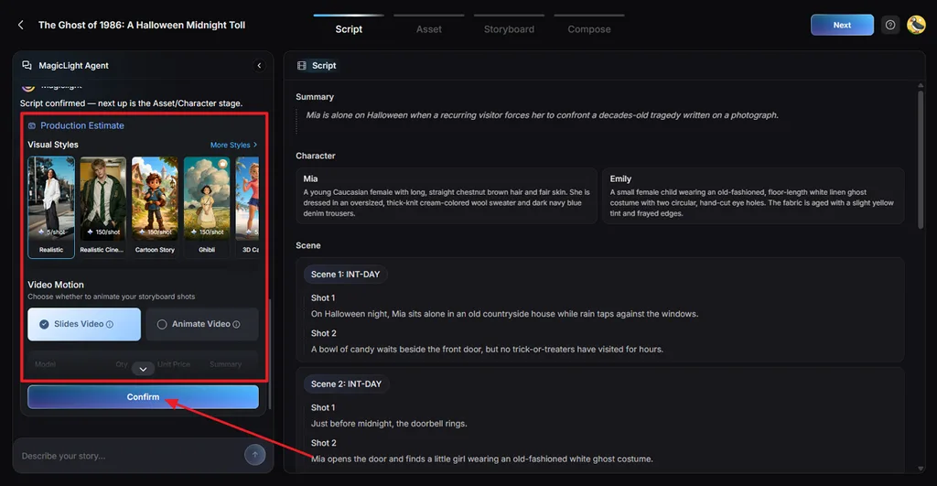937x486 pixels.
Task: Click the Confirm button
Action: (143, 397)
